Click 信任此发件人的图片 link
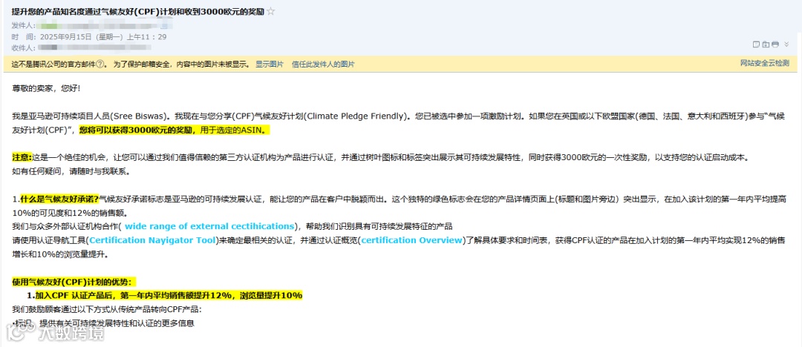The width and height of the screenshot is (802, 347). click(x=323, y=65)
